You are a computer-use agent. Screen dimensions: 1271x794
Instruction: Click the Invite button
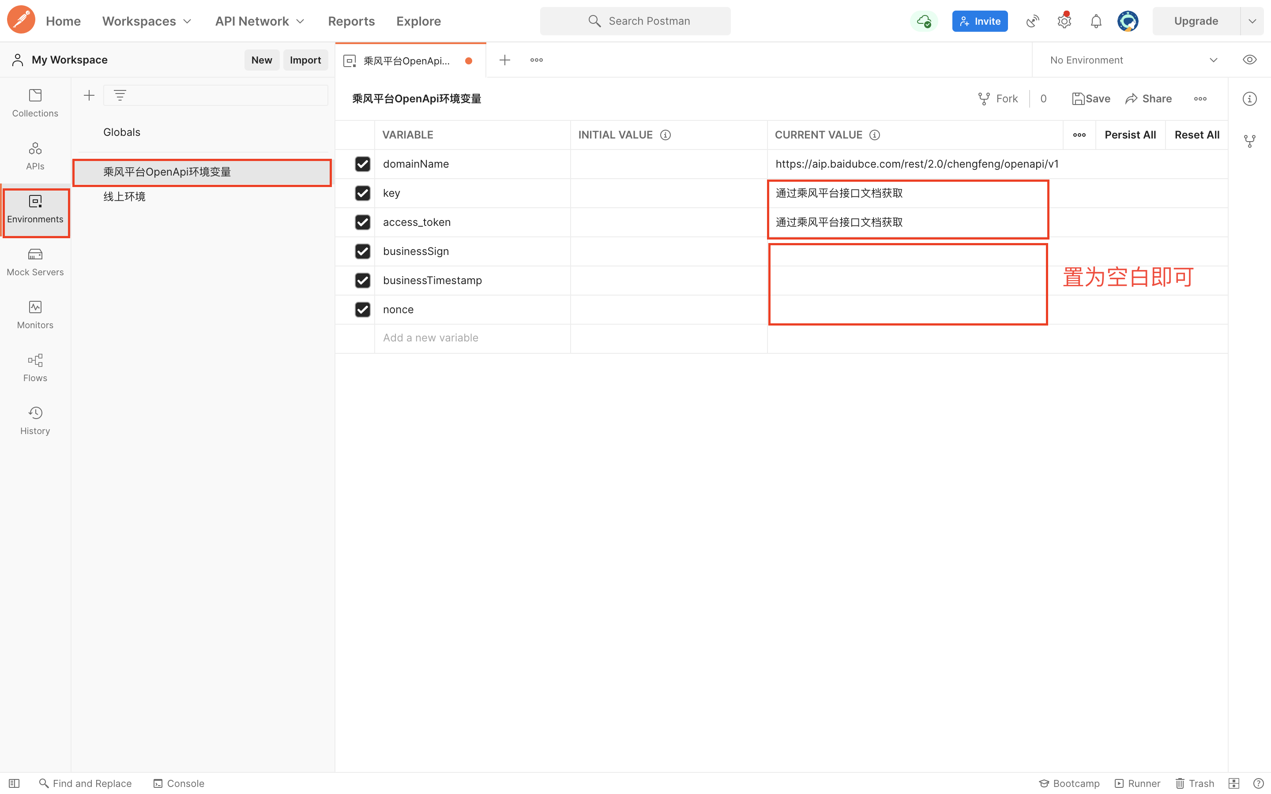(x=980, y=21)
